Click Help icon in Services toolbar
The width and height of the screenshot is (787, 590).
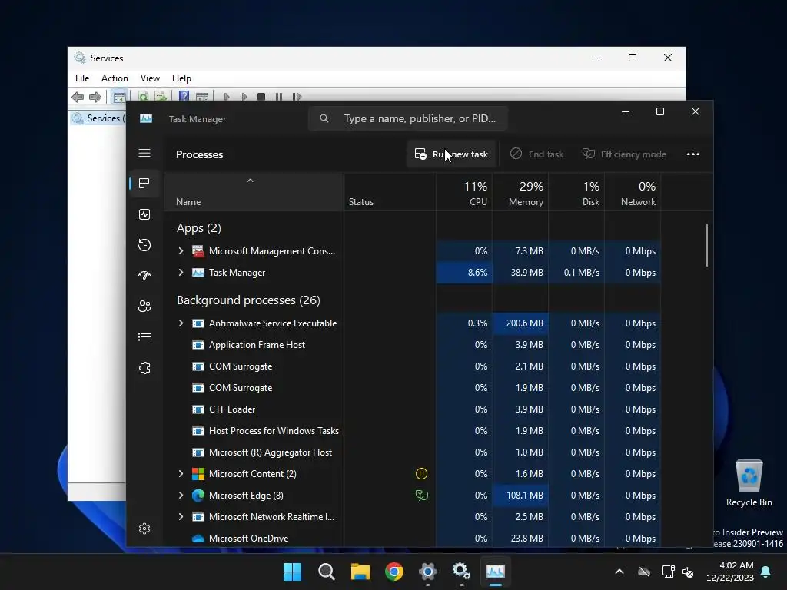(x=184, y=96)
